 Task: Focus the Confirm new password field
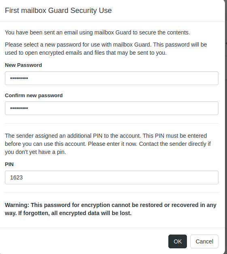tap(112, 108)
